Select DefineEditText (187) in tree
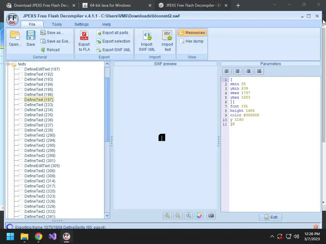This screenshot has height=244, width=326. click(42, 69)
